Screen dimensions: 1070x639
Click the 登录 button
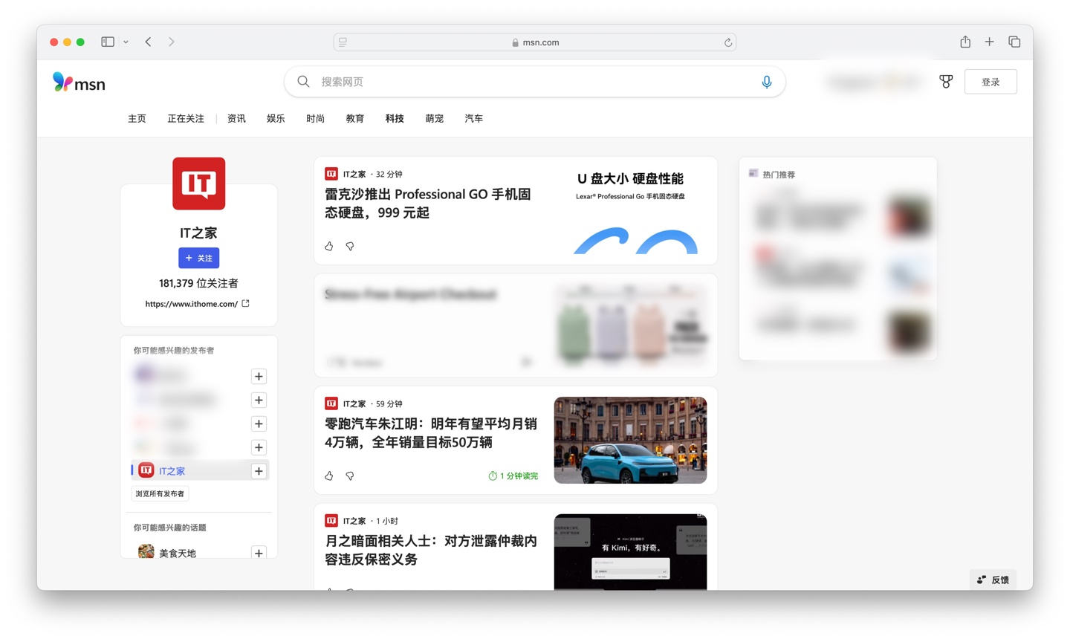click(990, 82)
